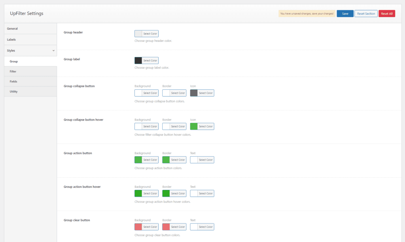
Task: Open Group header color picker
Action: 146,34
